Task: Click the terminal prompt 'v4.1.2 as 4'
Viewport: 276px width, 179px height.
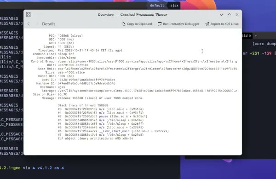Action: [x=51, y=168]
